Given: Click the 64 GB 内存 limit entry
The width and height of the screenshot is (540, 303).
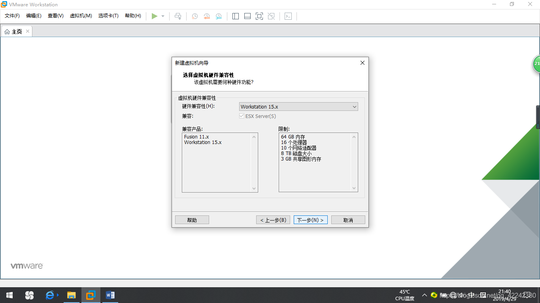Looking at the screenshot, I should (x=293, y=137).
